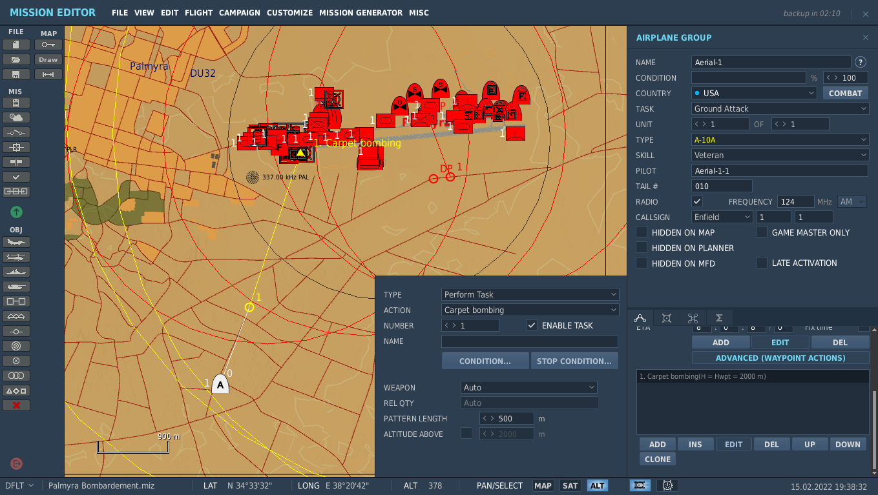Select the ship group object tool

pyautogui.click(x=16, y=272)
